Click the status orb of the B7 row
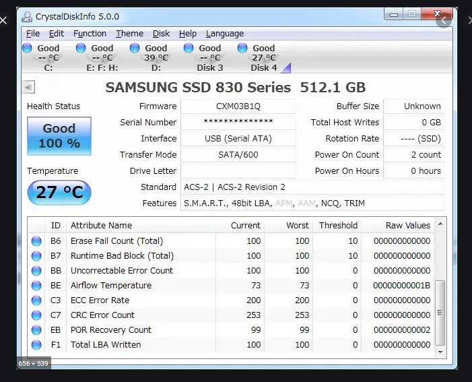 (36, 256)
